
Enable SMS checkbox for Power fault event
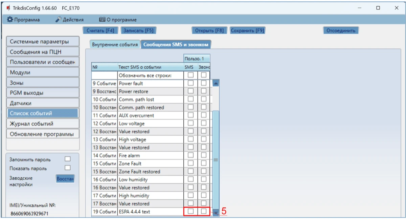pos(191,83)
